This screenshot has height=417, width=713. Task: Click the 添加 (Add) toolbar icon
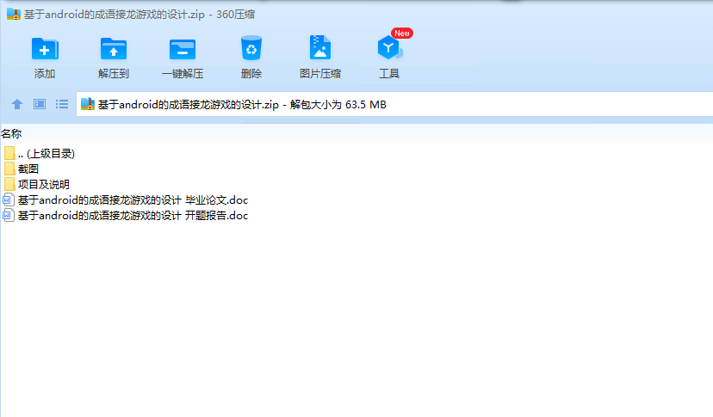[45, 49]
